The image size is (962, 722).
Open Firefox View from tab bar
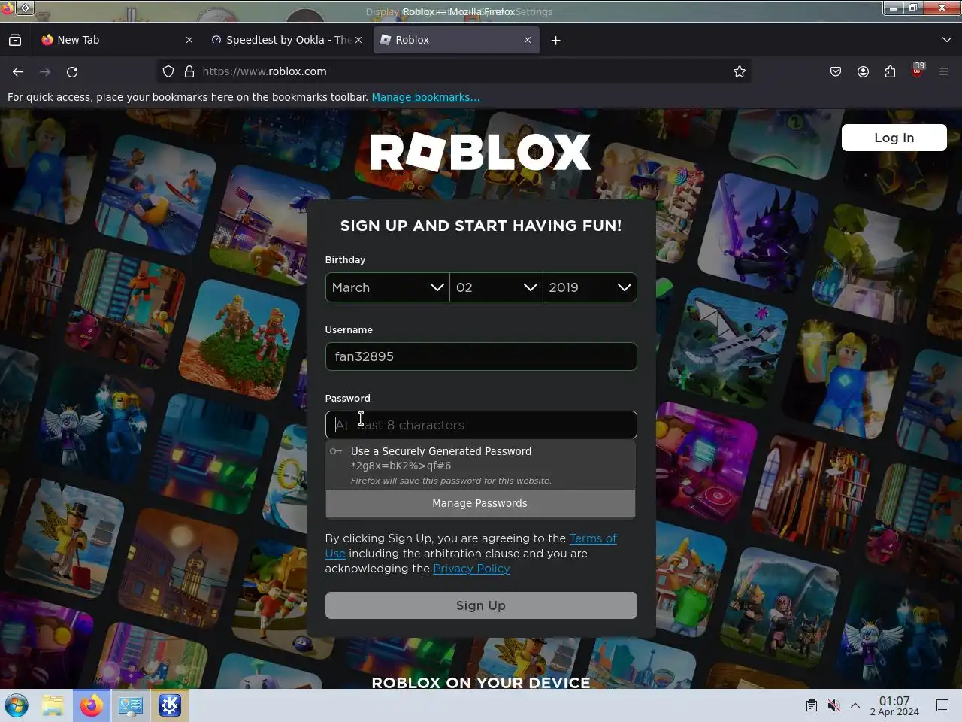(x=15, y=40)
